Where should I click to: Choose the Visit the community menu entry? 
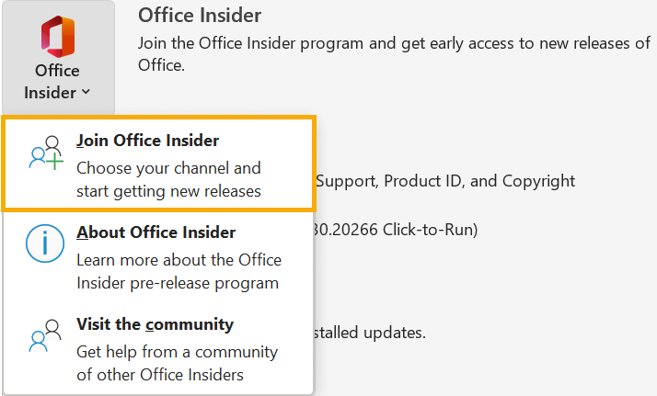coord(155,324)
